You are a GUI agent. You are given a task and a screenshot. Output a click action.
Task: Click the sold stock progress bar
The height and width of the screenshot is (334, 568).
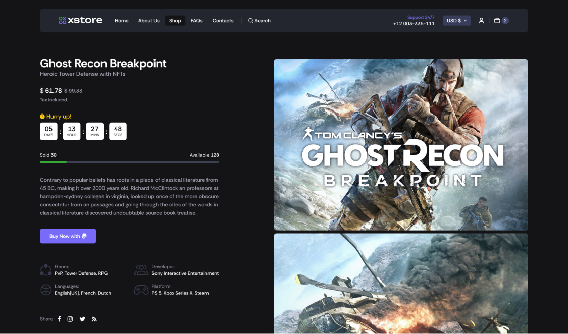(x=129, y=162)
